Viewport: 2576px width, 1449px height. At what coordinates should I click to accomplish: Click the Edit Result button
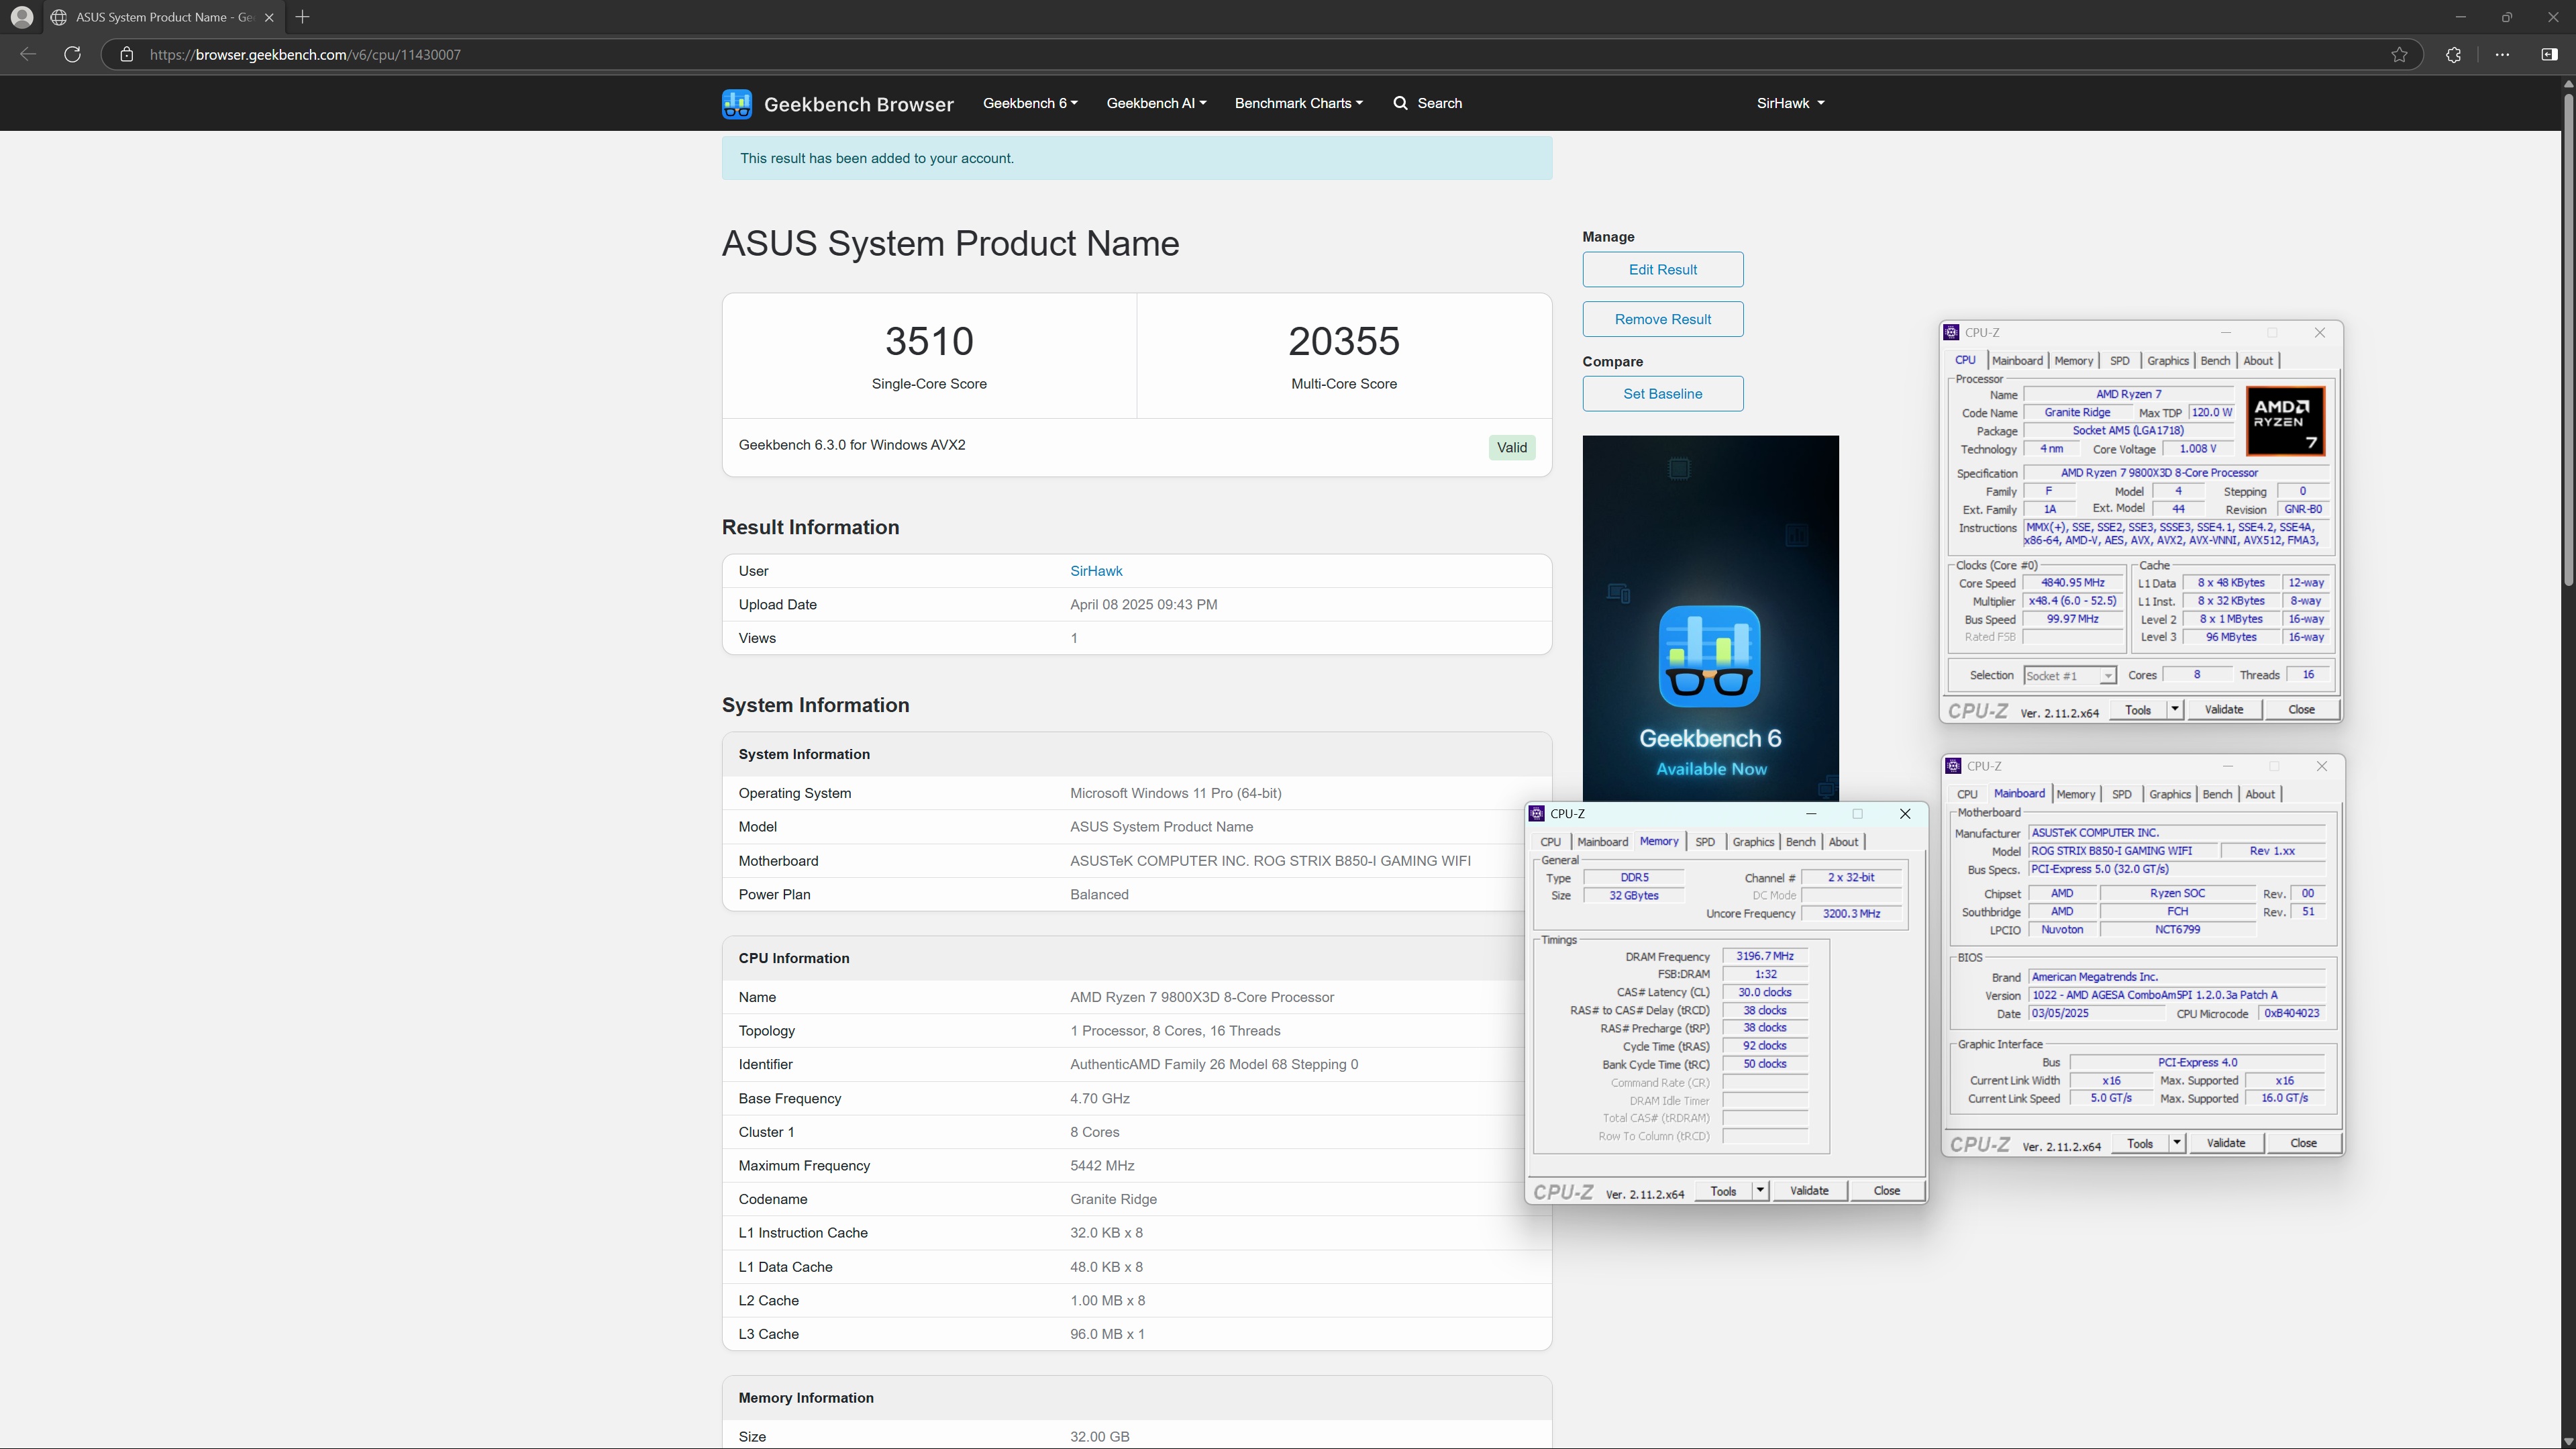[1662, 269]
